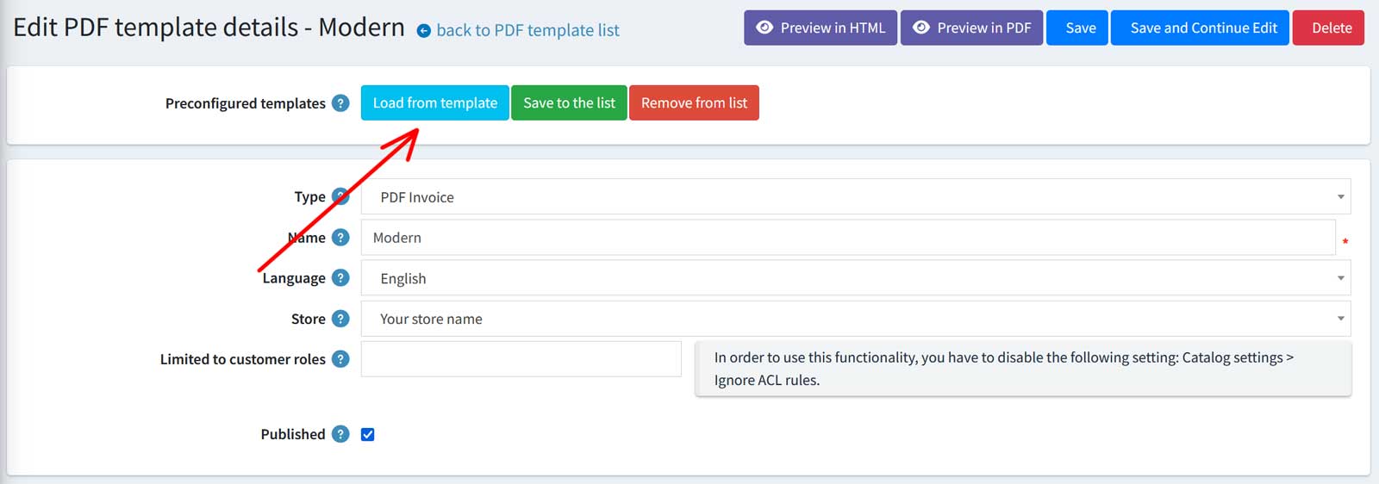The image size is (1379, 484).
Task: Click the Language help question icon
Action: pos(341,278)
